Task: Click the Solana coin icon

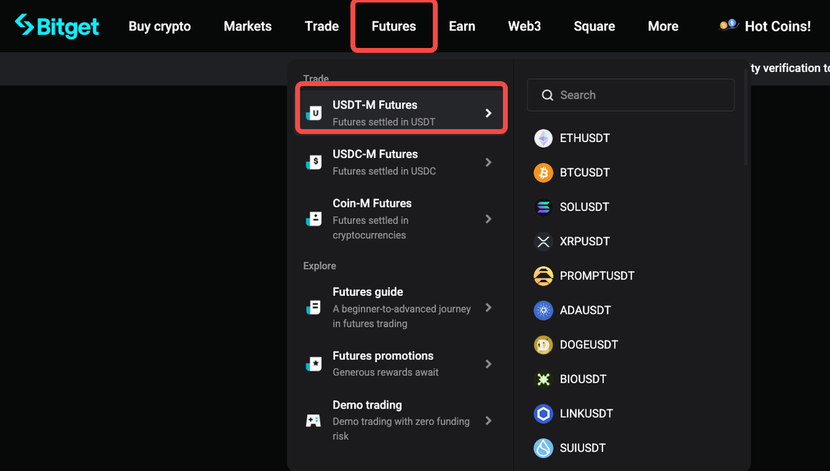Action: pos(543,207)
